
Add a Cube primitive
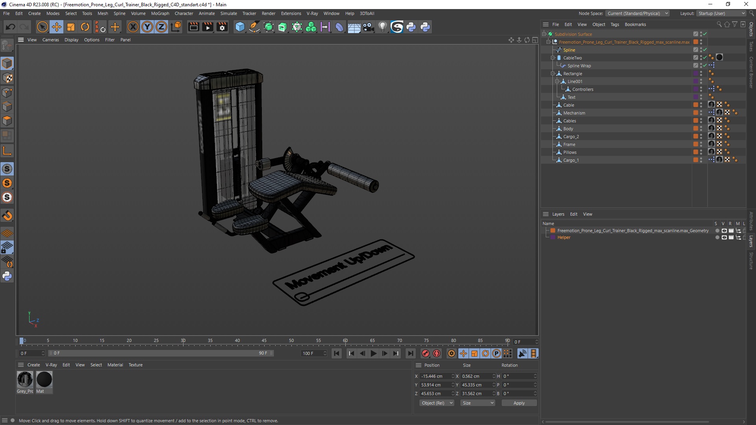coord(240,27)
